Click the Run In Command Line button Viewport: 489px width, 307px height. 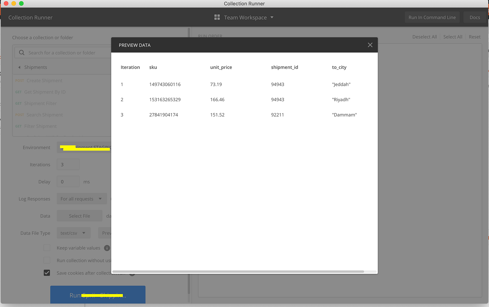[432, 17]
